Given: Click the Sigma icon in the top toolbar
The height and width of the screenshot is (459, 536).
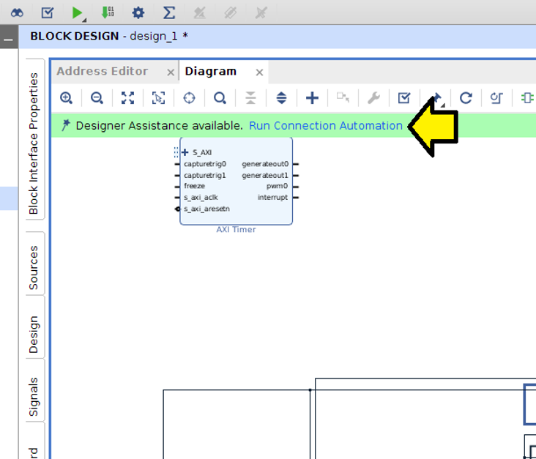Looking at the screenshot, I should (168, 12).
